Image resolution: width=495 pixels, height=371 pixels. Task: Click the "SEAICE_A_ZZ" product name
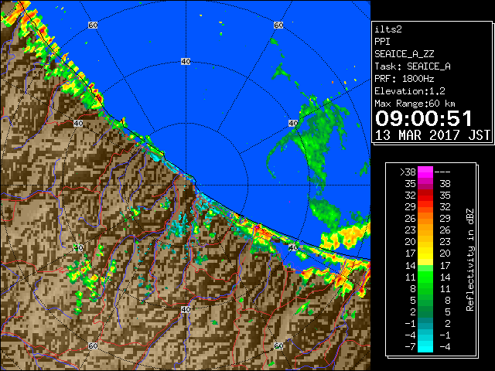404,54
